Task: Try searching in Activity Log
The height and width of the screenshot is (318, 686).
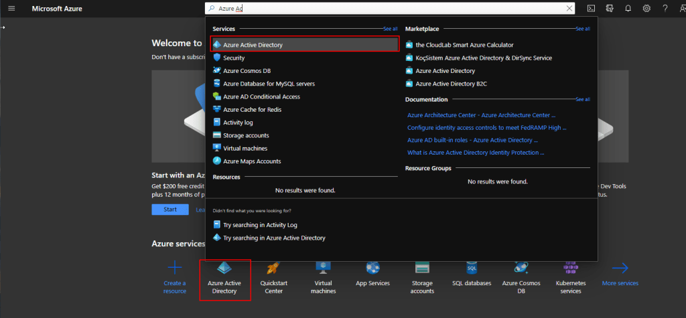Action: (260, 225)
